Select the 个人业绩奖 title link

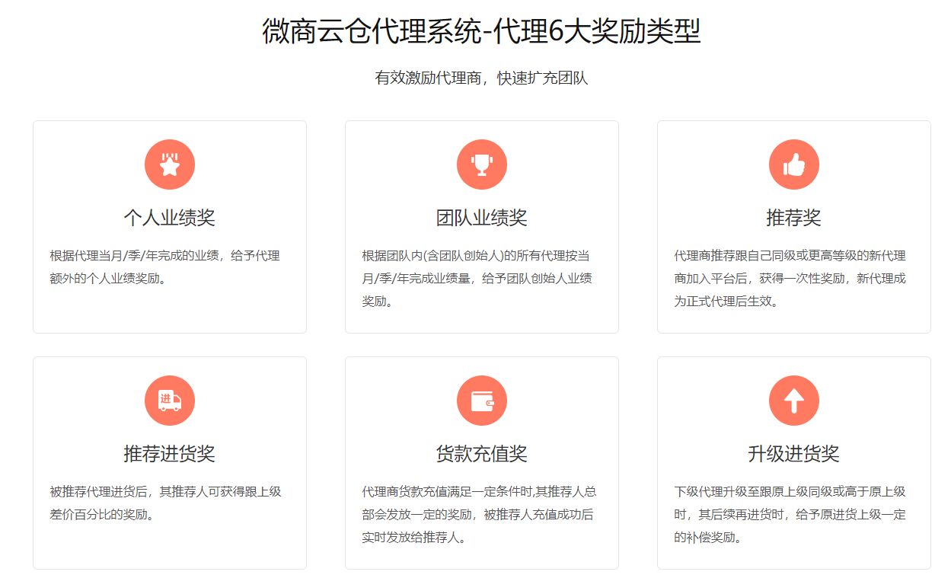click(x=169, y=216)
